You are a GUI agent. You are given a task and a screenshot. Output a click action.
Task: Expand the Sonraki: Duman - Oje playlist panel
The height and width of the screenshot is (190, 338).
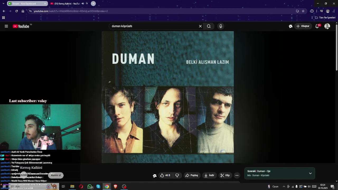tap(310, 173)
